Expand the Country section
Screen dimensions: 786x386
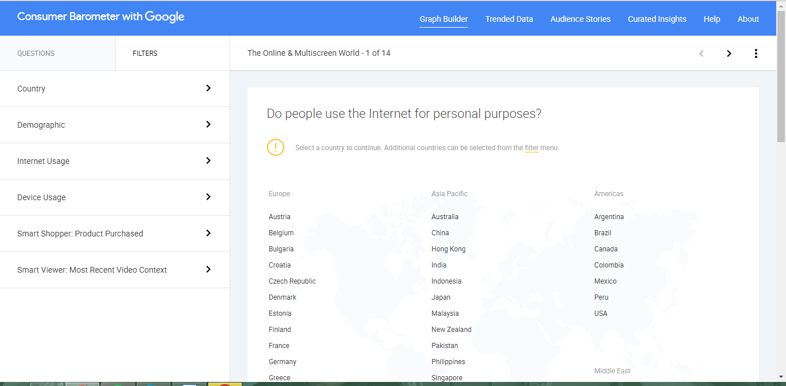115,88
